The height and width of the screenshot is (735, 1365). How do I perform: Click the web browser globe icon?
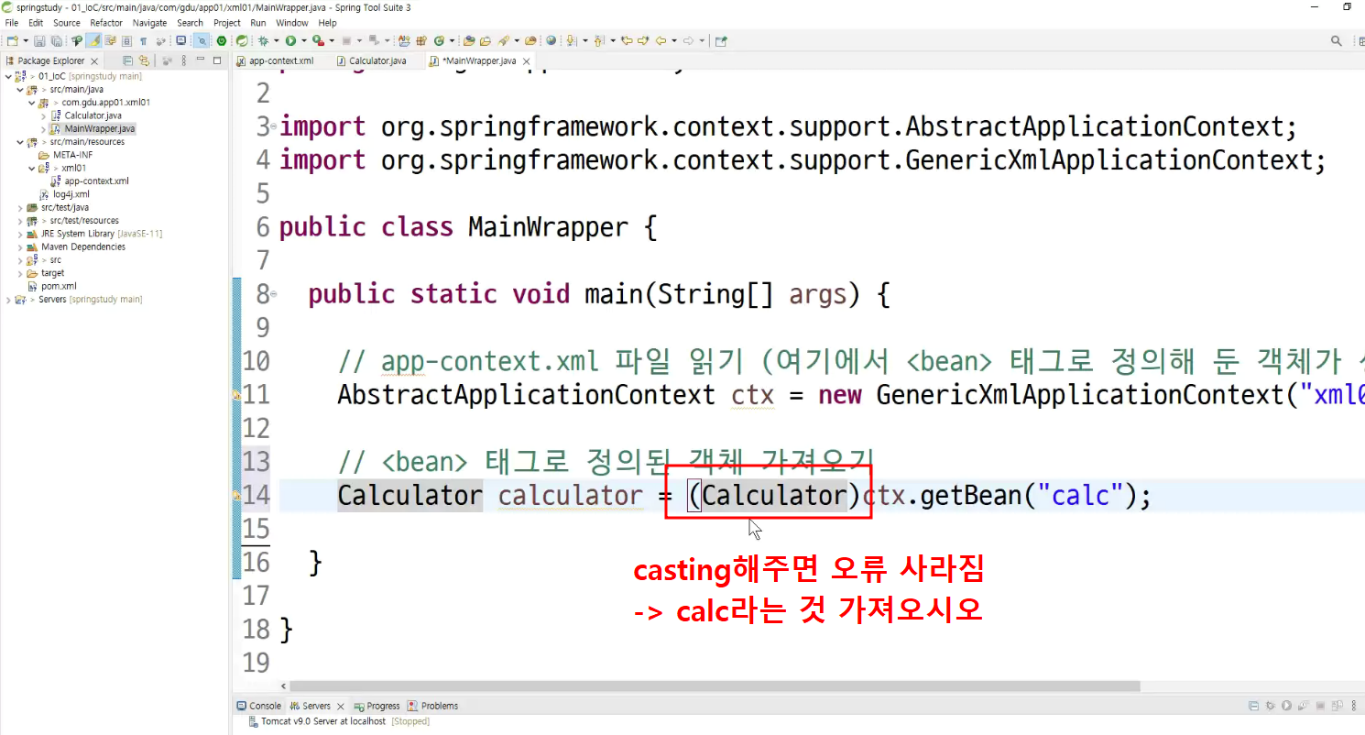551,40
